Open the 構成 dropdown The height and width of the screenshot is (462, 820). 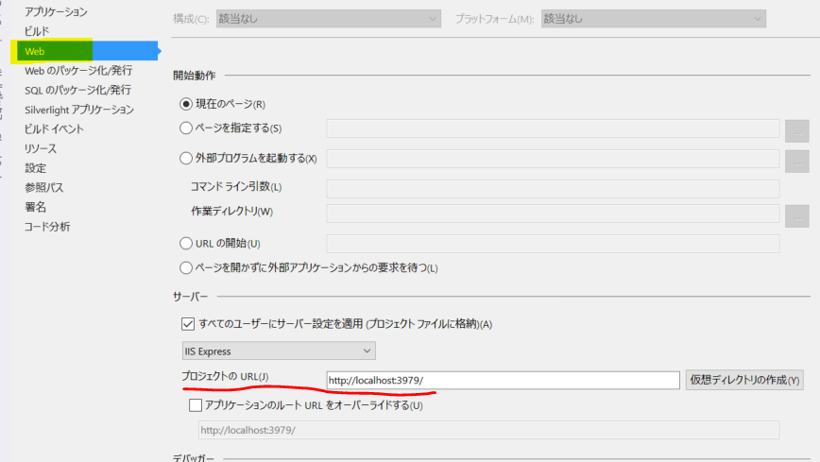329,19
